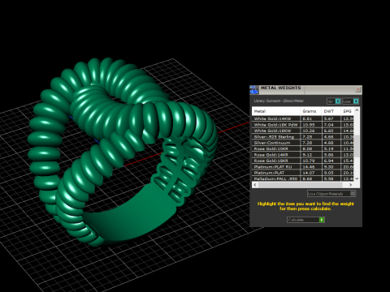Sort by the Grams column header
The image size is (390, 292).
click(x=311, y=111)
